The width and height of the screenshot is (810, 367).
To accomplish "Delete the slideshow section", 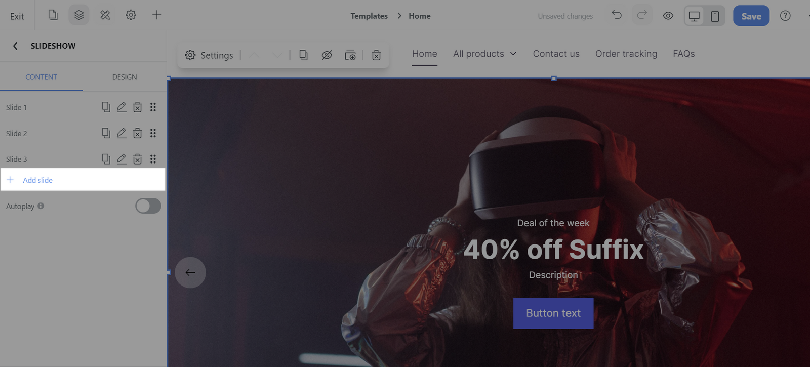I will pyautogui.click(x=376, y=55).
